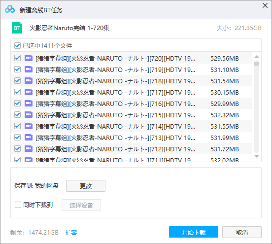Screen dimensions: 272x244
Task: Click video icon of episode [713] row
Action: pos(29,138)
